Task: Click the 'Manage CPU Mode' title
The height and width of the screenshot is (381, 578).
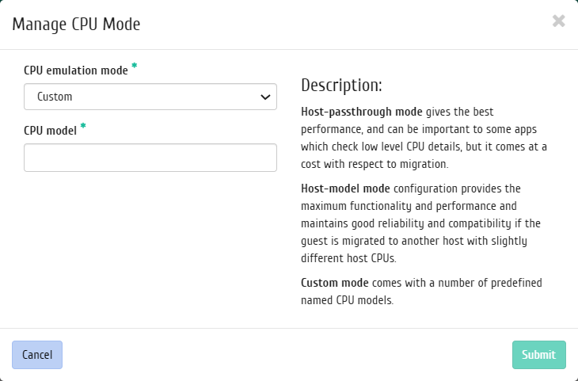Action: click(76, 25)
